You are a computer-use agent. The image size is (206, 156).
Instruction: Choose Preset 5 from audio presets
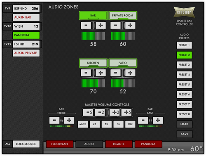coord(184,85)
